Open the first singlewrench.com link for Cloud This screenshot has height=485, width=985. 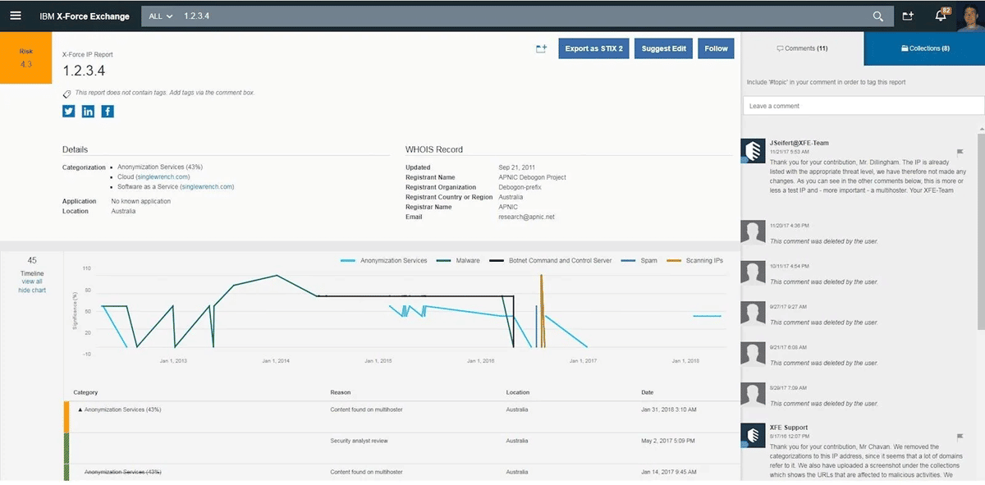click(x=163, y=176)
